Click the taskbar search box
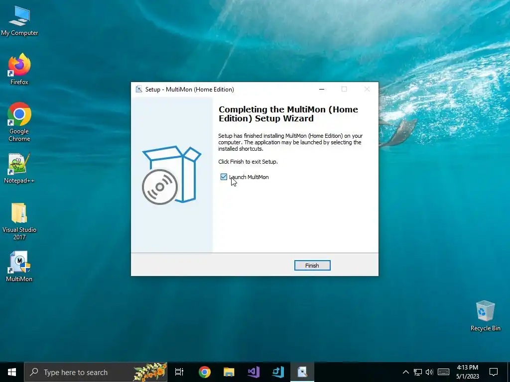The image size is (510, 382). tap(96, 372)
